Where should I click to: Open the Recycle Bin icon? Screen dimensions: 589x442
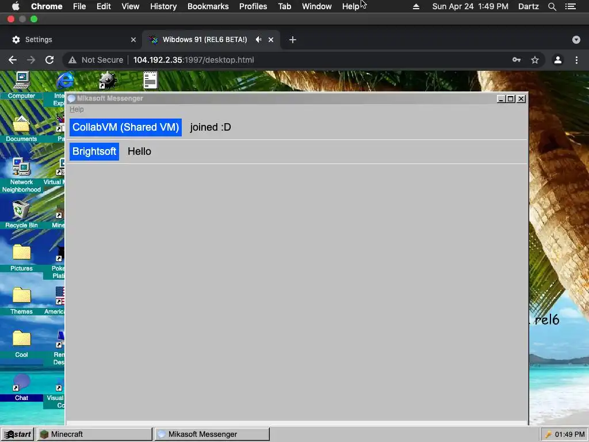pyautogui.click(x=21, y=214)
